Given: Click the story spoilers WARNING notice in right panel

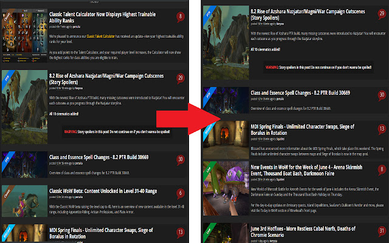Looking at the screenshot, I should pos(318,67).
